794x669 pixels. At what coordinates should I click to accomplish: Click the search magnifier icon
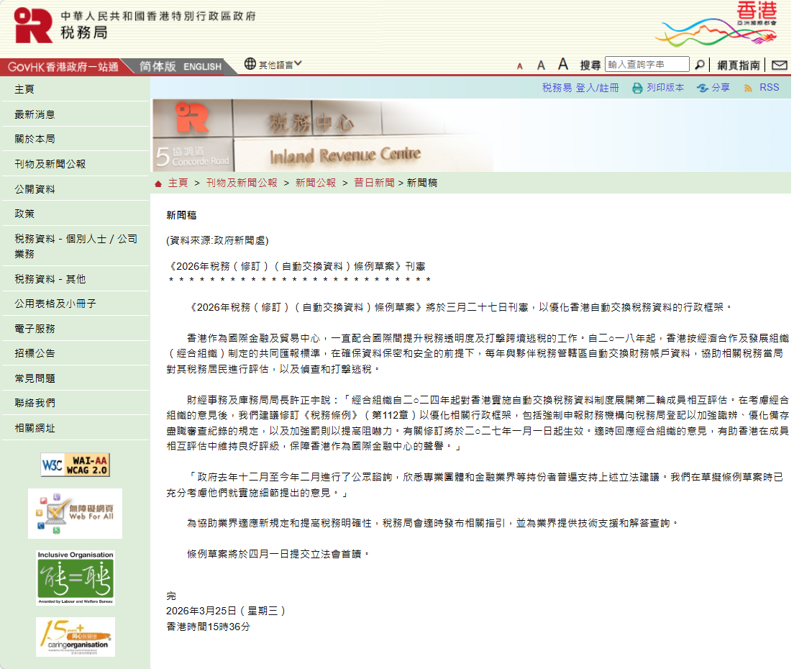pyautogui.click(x=700, y=64)
